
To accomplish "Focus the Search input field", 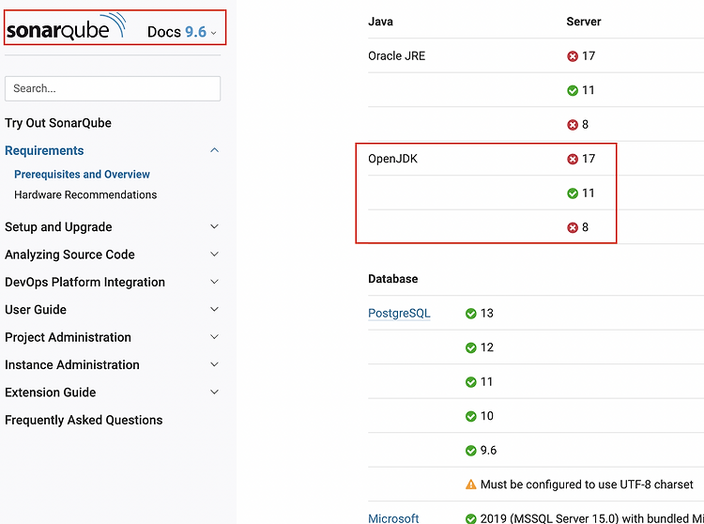I will pyautogui.click(x=113, y=88).
